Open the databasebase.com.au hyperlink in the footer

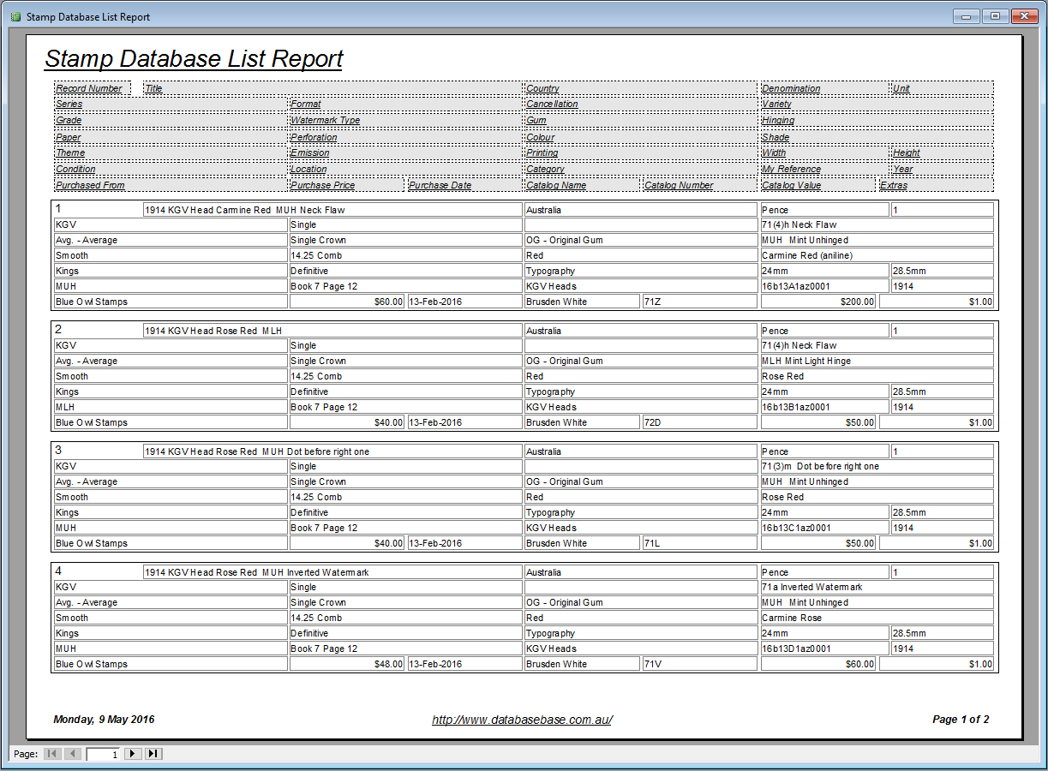pyautogui.click(x=524, y=720)
